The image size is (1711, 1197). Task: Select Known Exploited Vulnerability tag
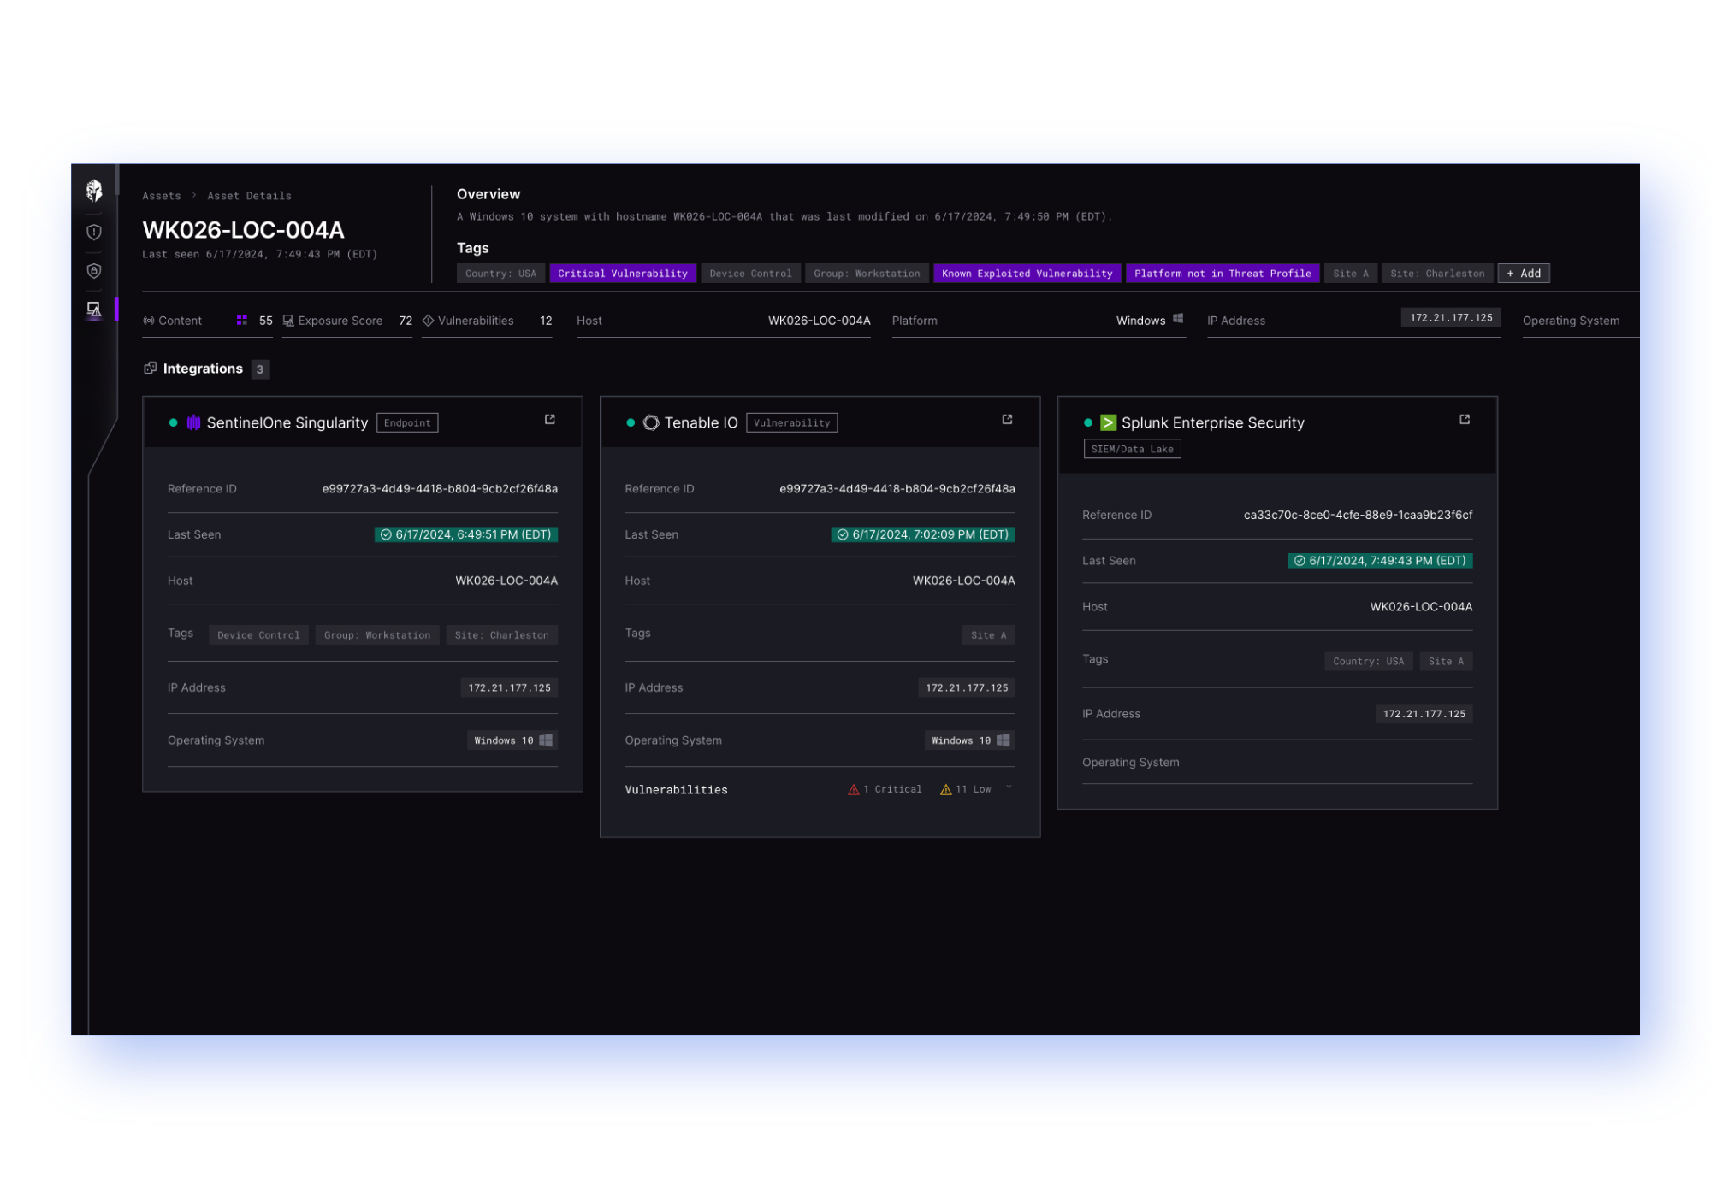tap(1027, 274)
